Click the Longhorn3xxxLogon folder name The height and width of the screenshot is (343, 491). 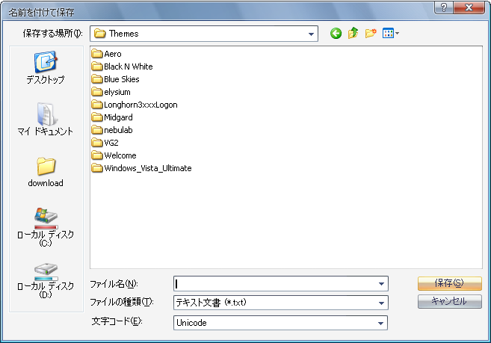coord(140,105)
